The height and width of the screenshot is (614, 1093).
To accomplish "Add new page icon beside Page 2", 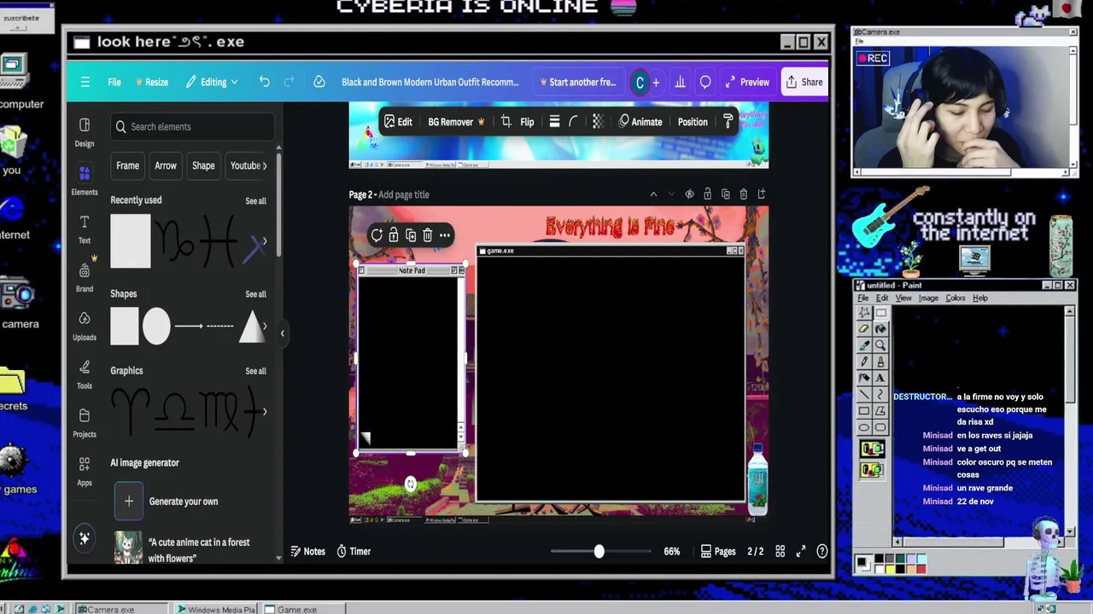I will [x=762, y=194].
